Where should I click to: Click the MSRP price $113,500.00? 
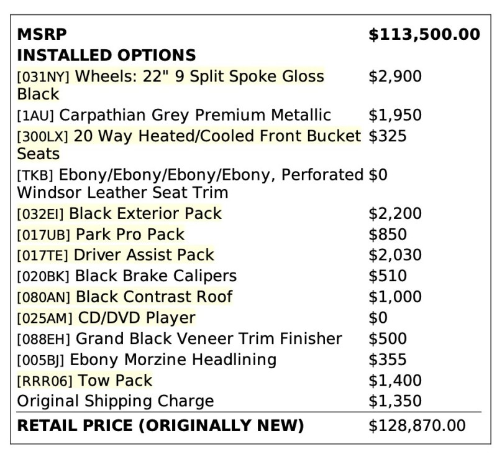pyautogui.click(x=424, y=35)
